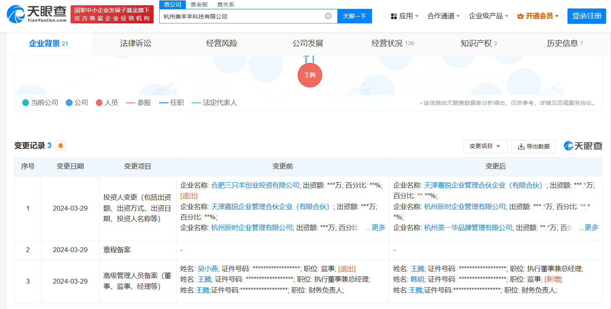Open the 企业级产品 dropdown

click(488, 16)
